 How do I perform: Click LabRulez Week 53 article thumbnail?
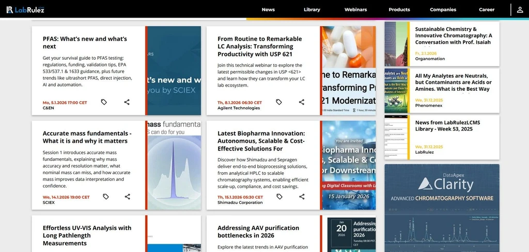click(x=396, y=138)
